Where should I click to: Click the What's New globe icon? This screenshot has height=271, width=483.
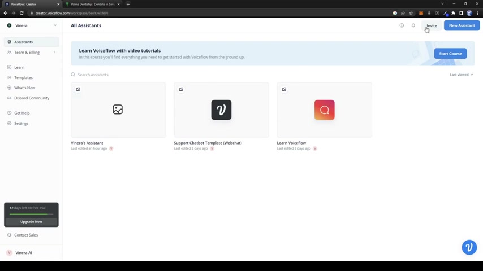coord(9,88)
